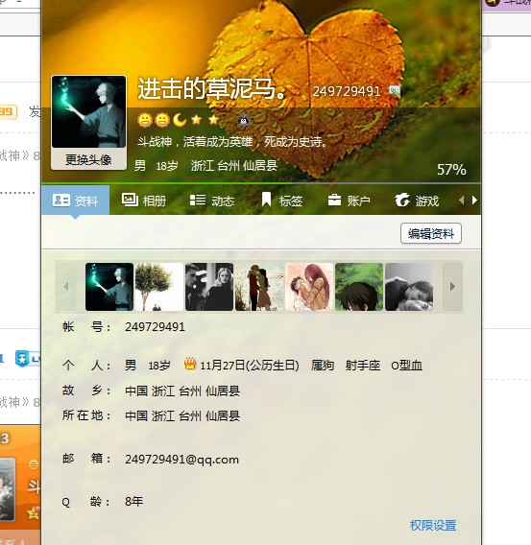This screenshot has height=545, width=531.
Task: Show more tabs with right arrow
Action: point(474,201)
